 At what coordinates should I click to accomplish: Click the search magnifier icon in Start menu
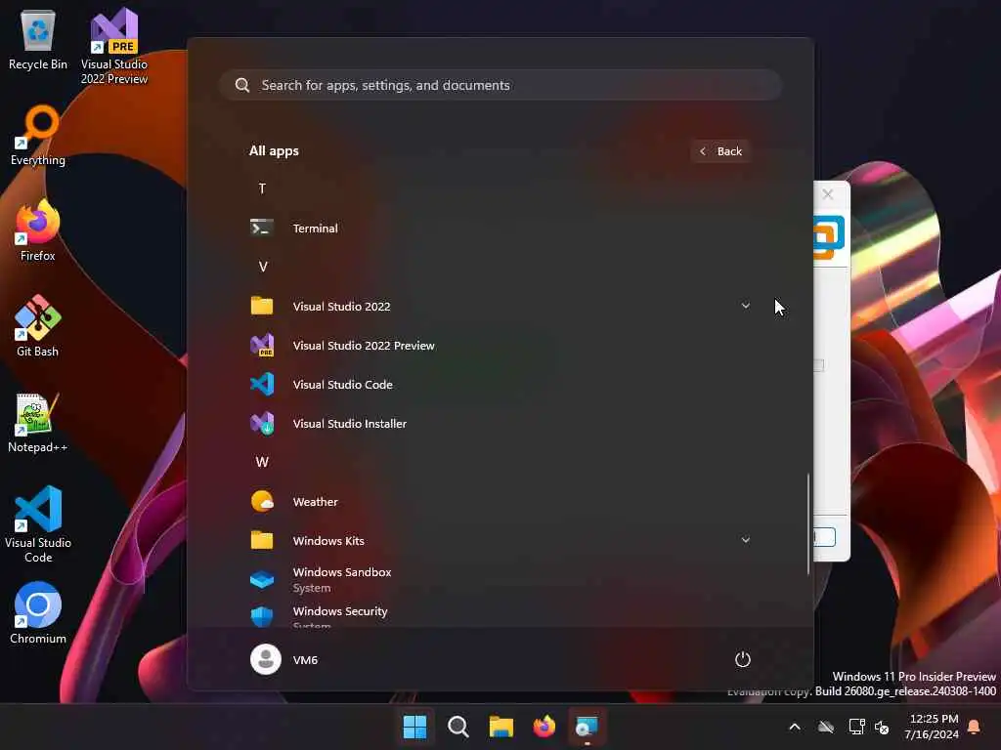(242, 85)
